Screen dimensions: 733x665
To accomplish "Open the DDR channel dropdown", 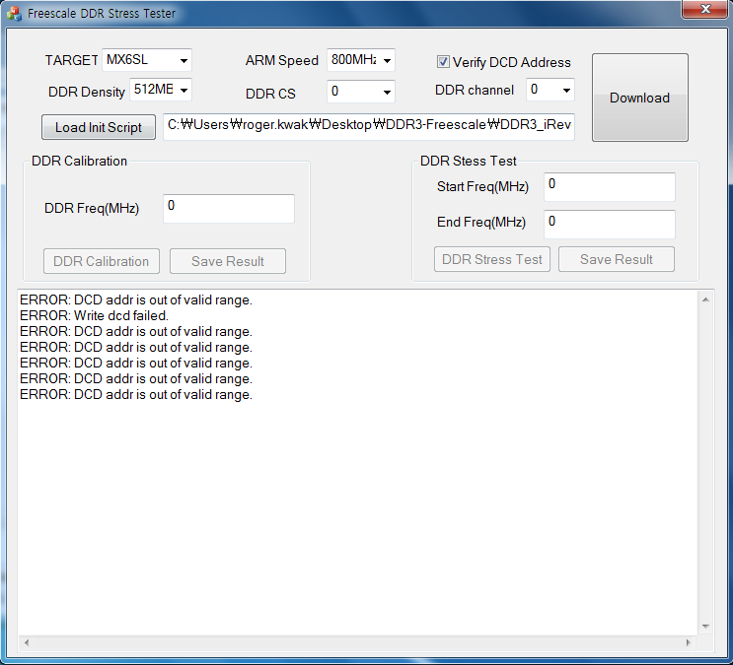I will point(550,90).
